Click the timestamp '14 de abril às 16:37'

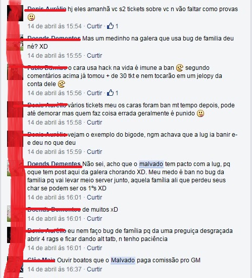(55, 269)
